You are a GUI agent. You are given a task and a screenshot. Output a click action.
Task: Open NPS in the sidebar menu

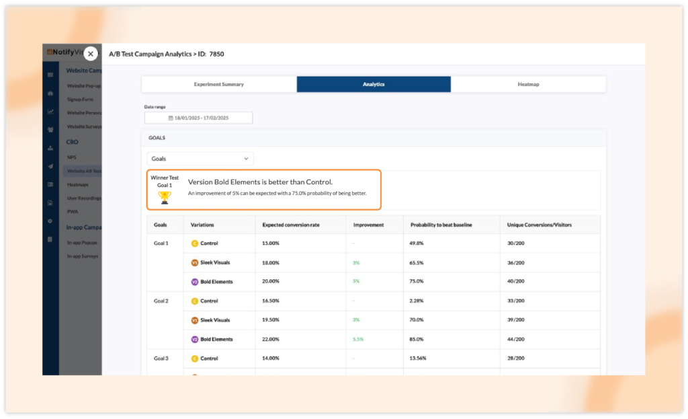tap(72, 157)
